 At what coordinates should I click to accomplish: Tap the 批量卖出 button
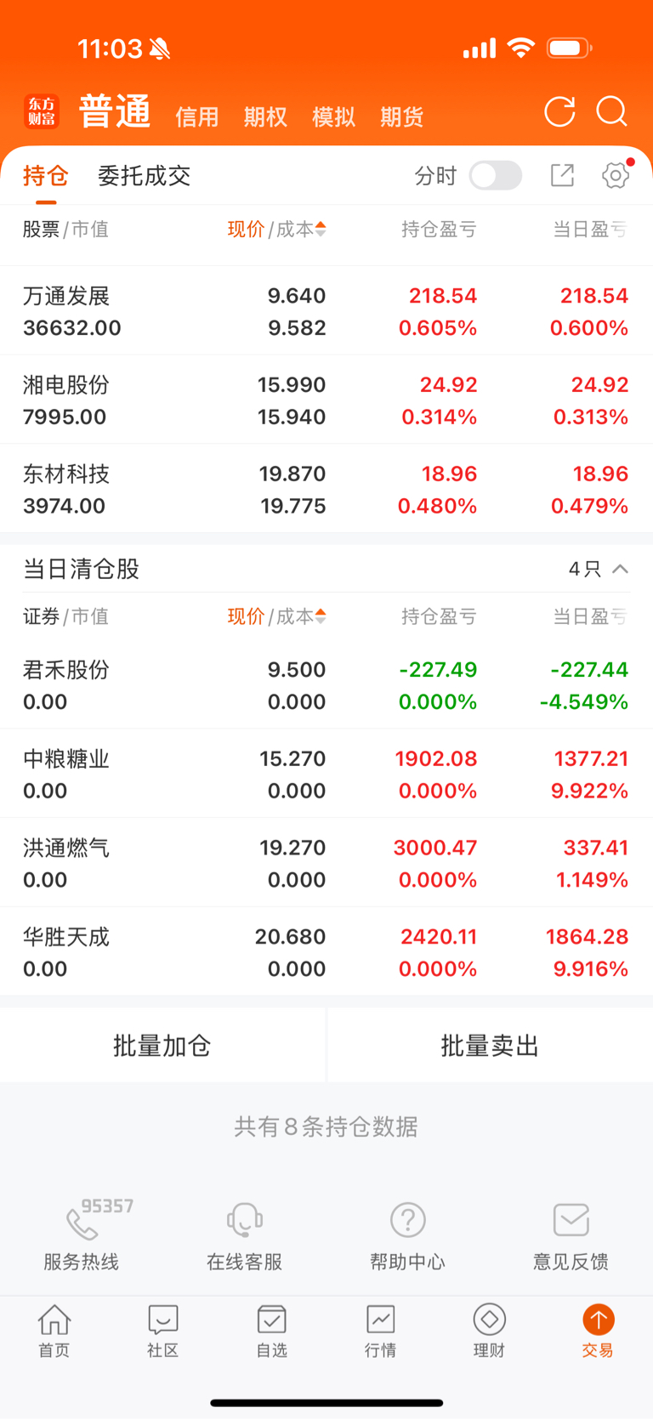490,1045
